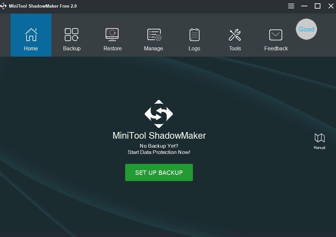The width and height of the screenshot is (336, 237).
Task: Close the ShadowMaker window
Action: coord(331,6)
